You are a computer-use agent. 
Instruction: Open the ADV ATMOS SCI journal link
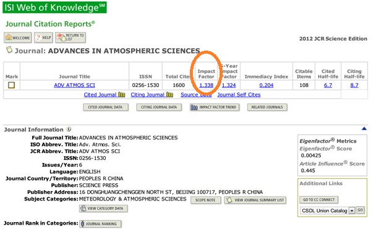74,85
